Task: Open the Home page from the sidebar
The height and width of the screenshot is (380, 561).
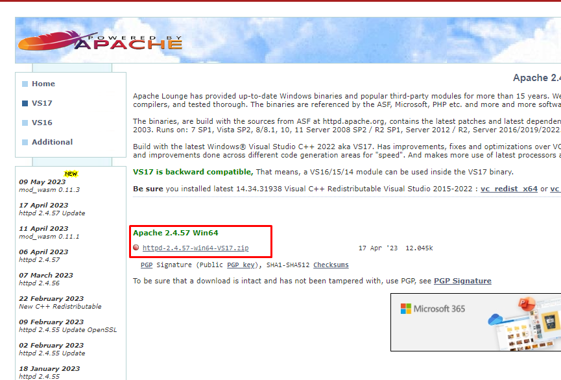Action: 45,83
